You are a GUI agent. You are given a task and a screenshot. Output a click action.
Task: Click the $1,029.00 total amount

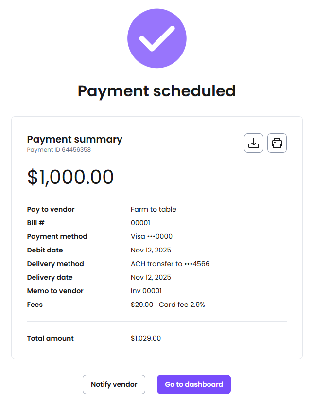tap(146, 338)
